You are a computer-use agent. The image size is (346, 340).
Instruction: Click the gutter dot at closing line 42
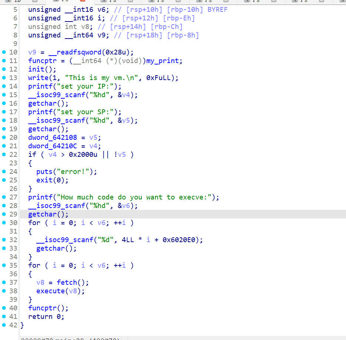(x=4, y=325)
